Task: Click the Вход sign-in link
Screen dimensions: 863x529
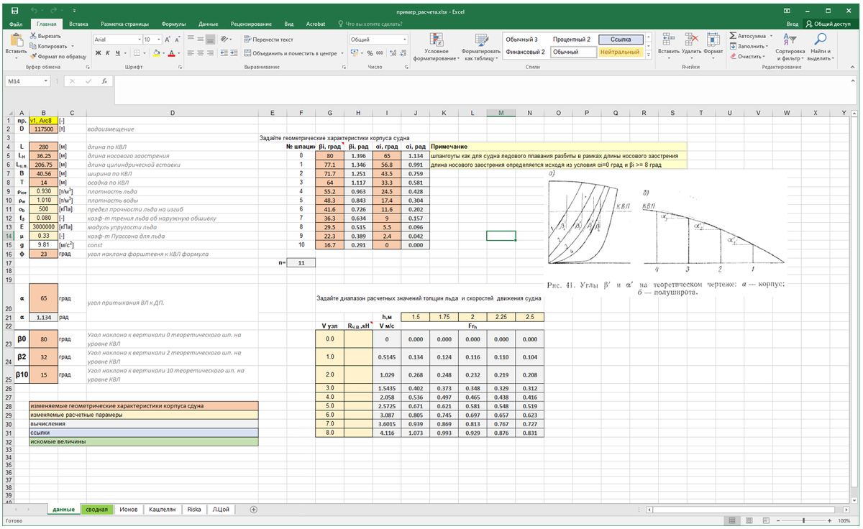Action: click(x=792, y=24)
